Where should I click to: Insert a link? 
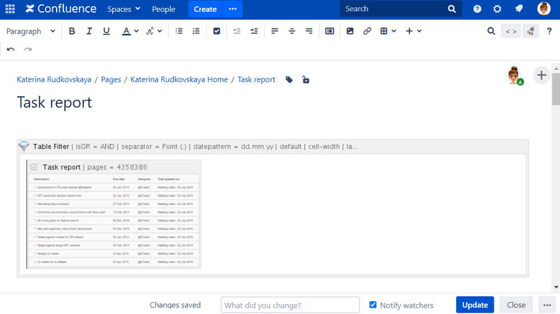coord(367,31)
